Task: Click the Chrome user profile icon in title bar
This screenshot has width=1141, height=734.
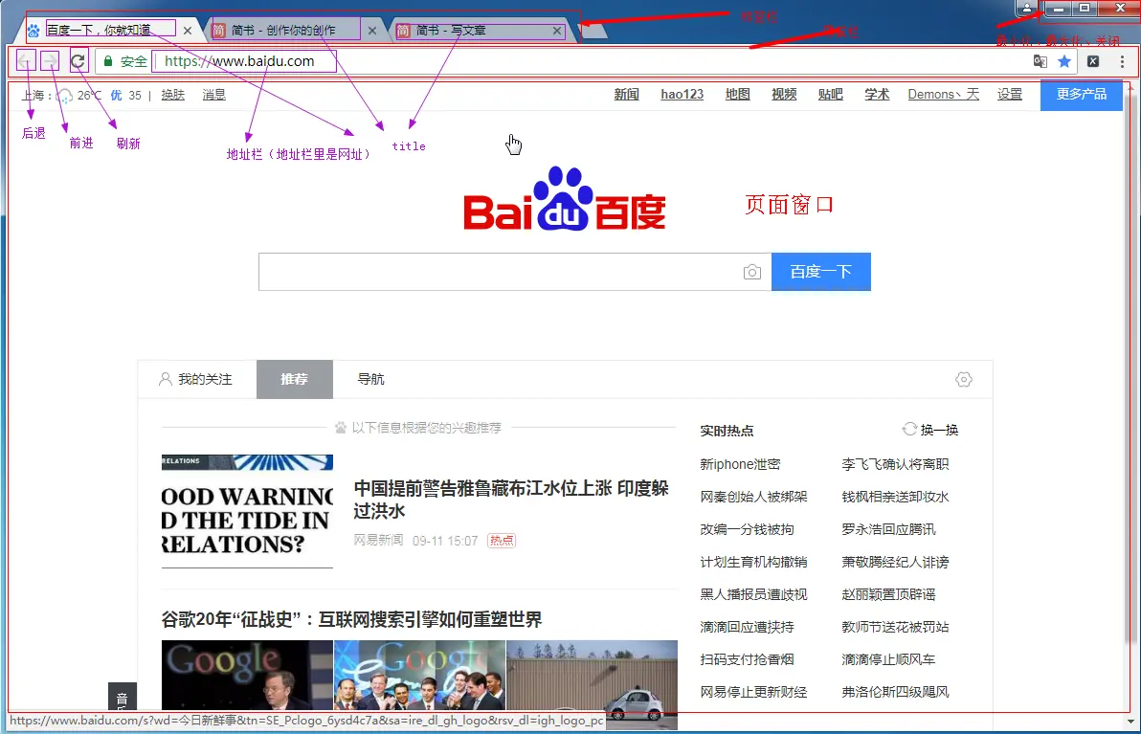Action: click(x=1027, y=8)
